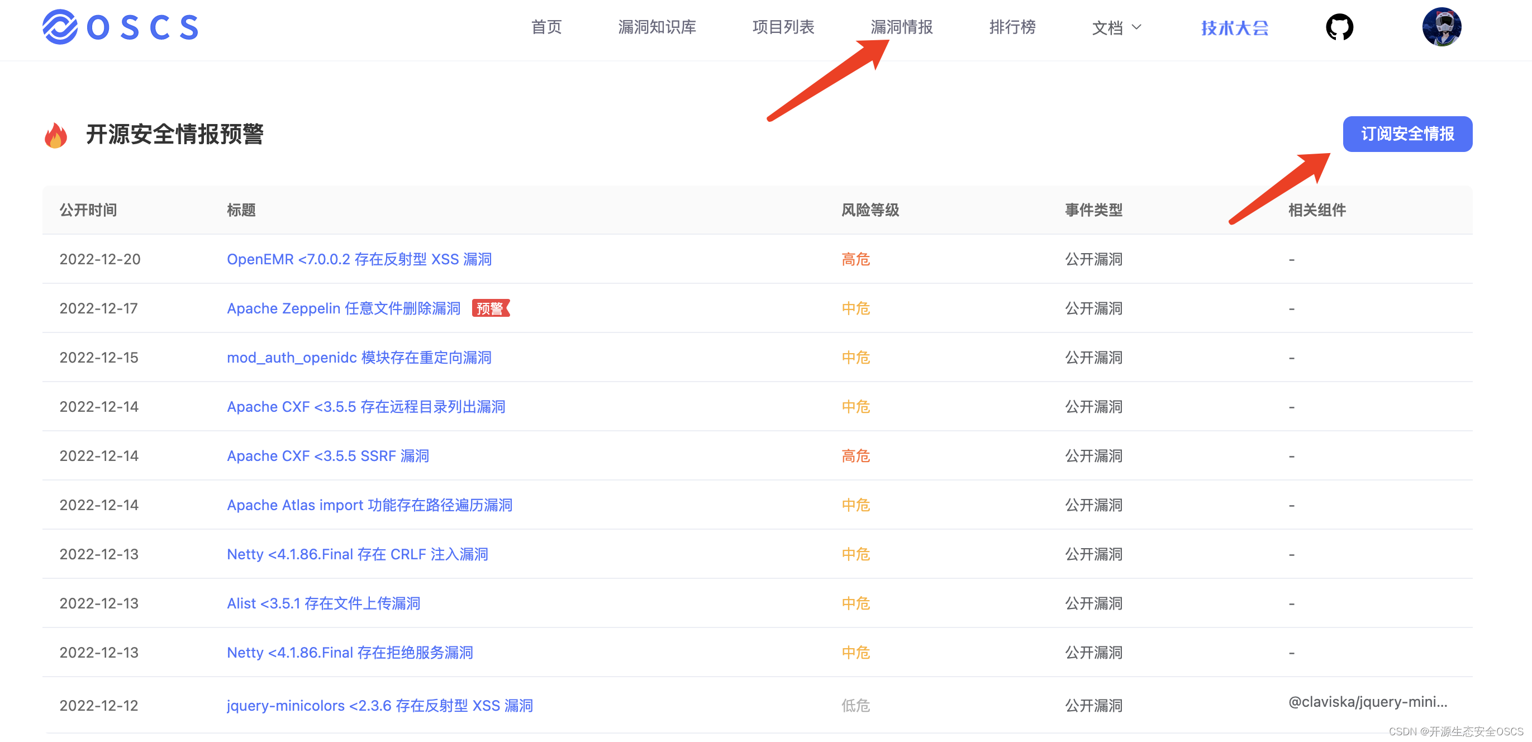Open OpenEMR <7.0.0.2 reflected XSS entry
This screenshot has width=1532, height=742.
359,259
